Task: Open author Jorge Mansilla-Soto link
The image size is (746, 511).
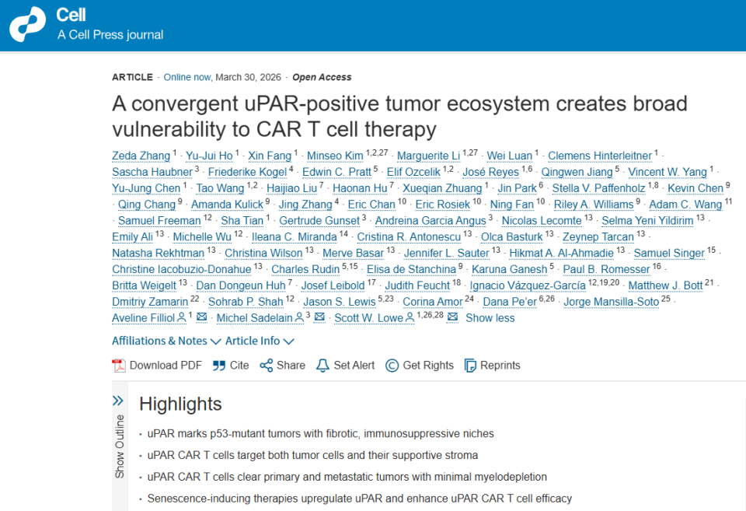Action: point(612,302)
